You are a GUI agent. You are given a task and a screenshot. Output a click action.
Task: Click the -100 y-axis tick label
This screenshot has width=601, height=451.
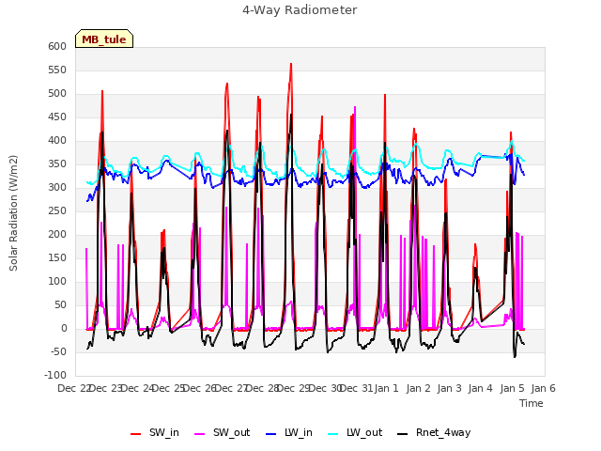coord(55,375)
